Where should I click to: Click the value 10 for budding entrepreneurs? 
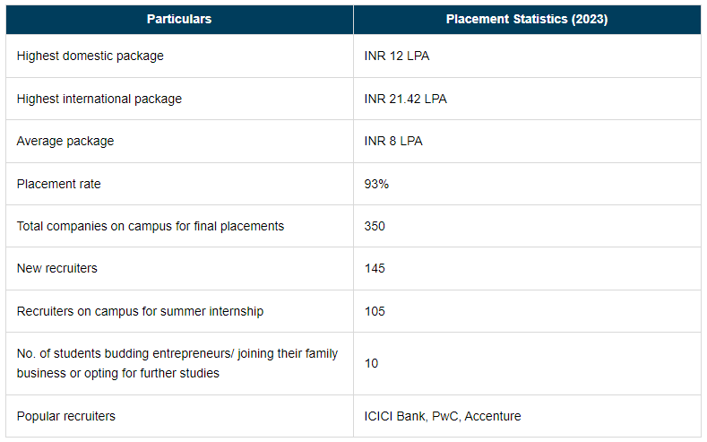point(372,363)
